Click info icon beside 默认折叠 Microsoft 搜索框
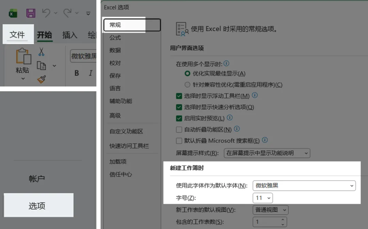This screenshot has width=368, height=229. pos(265,140)
